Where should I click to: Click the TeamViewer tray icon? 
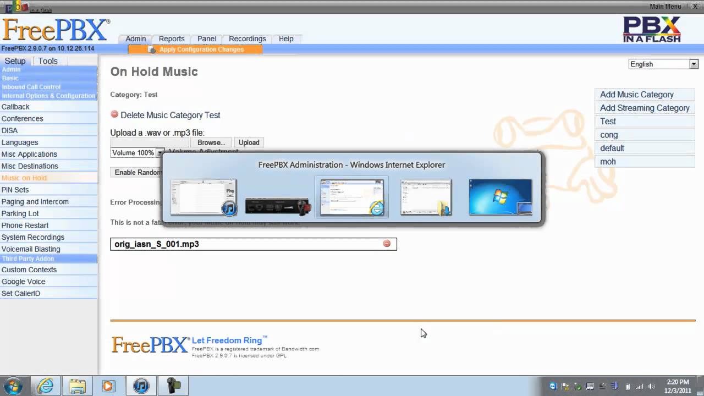553,386
